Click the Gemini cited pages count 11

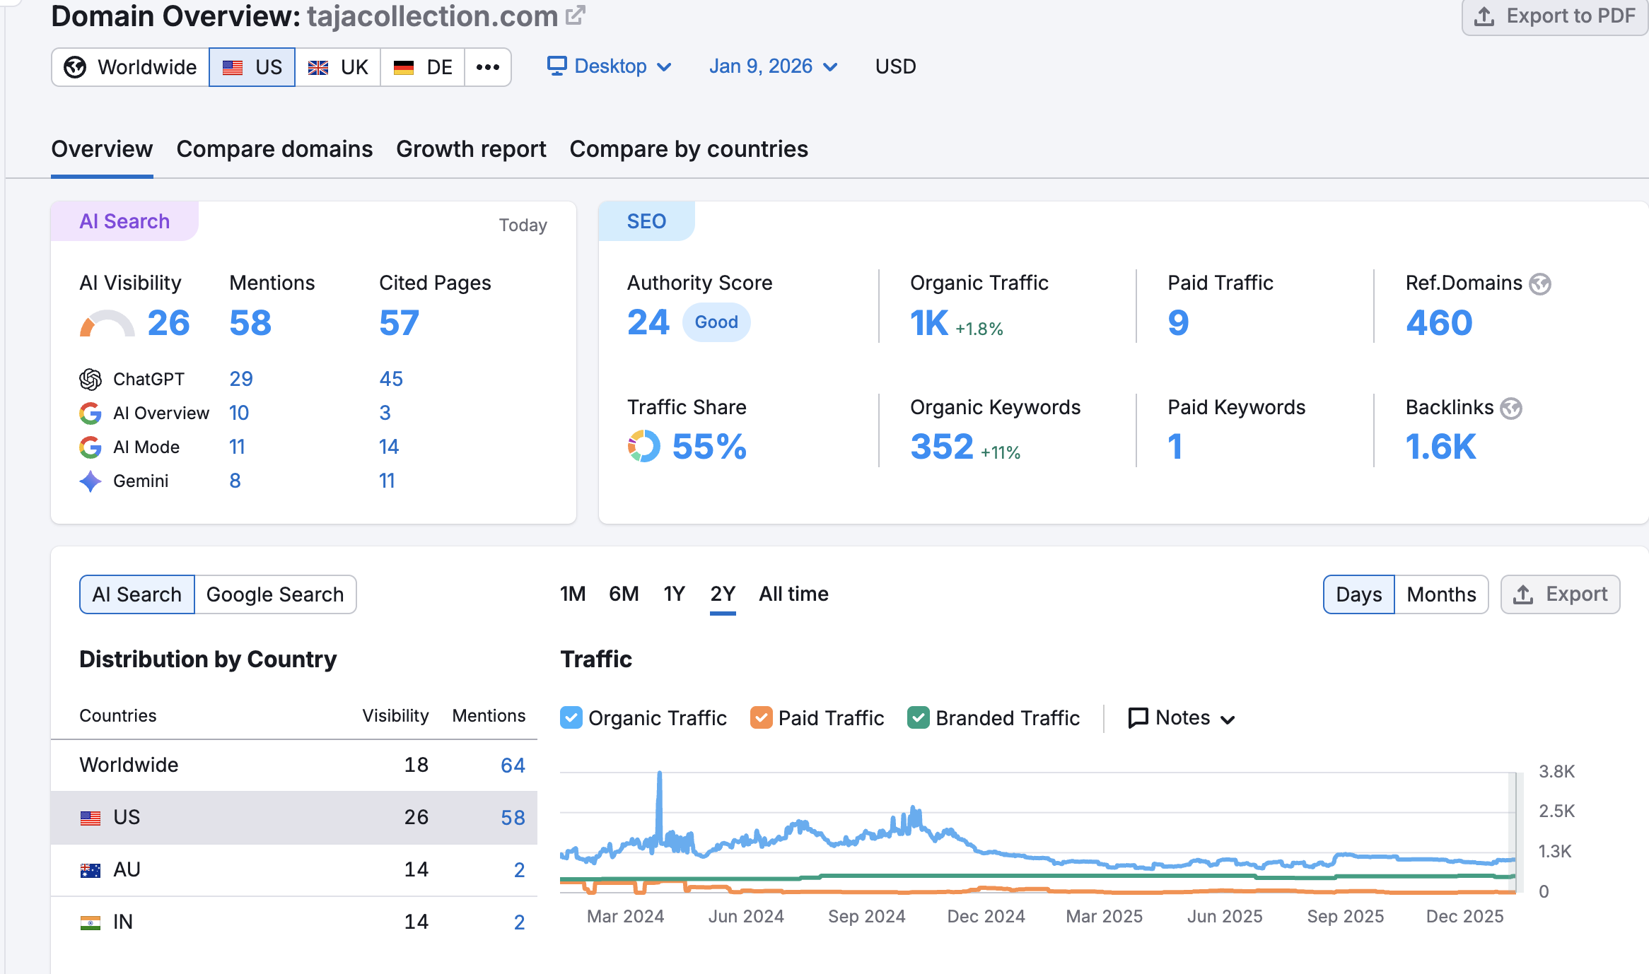[387, 481]
